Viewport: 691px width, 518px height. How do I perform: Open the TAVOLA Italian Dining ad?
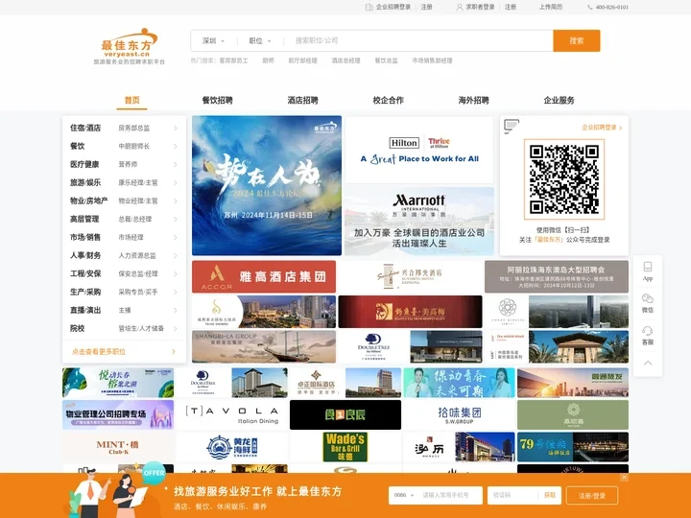(232, 415)
